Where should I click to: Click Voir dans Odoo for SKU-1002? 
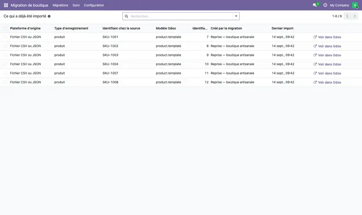click(327, 46)
